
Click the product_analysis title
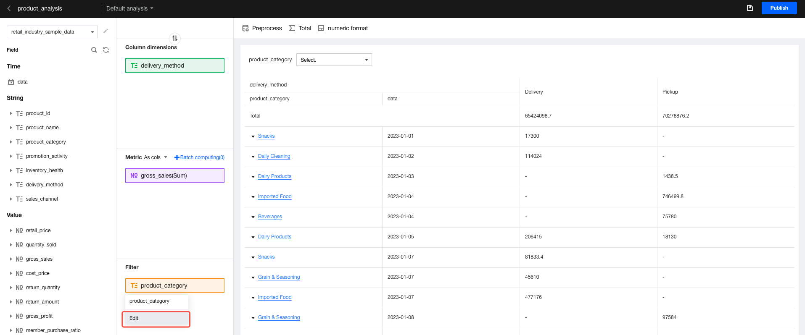(x=40, y=8)
